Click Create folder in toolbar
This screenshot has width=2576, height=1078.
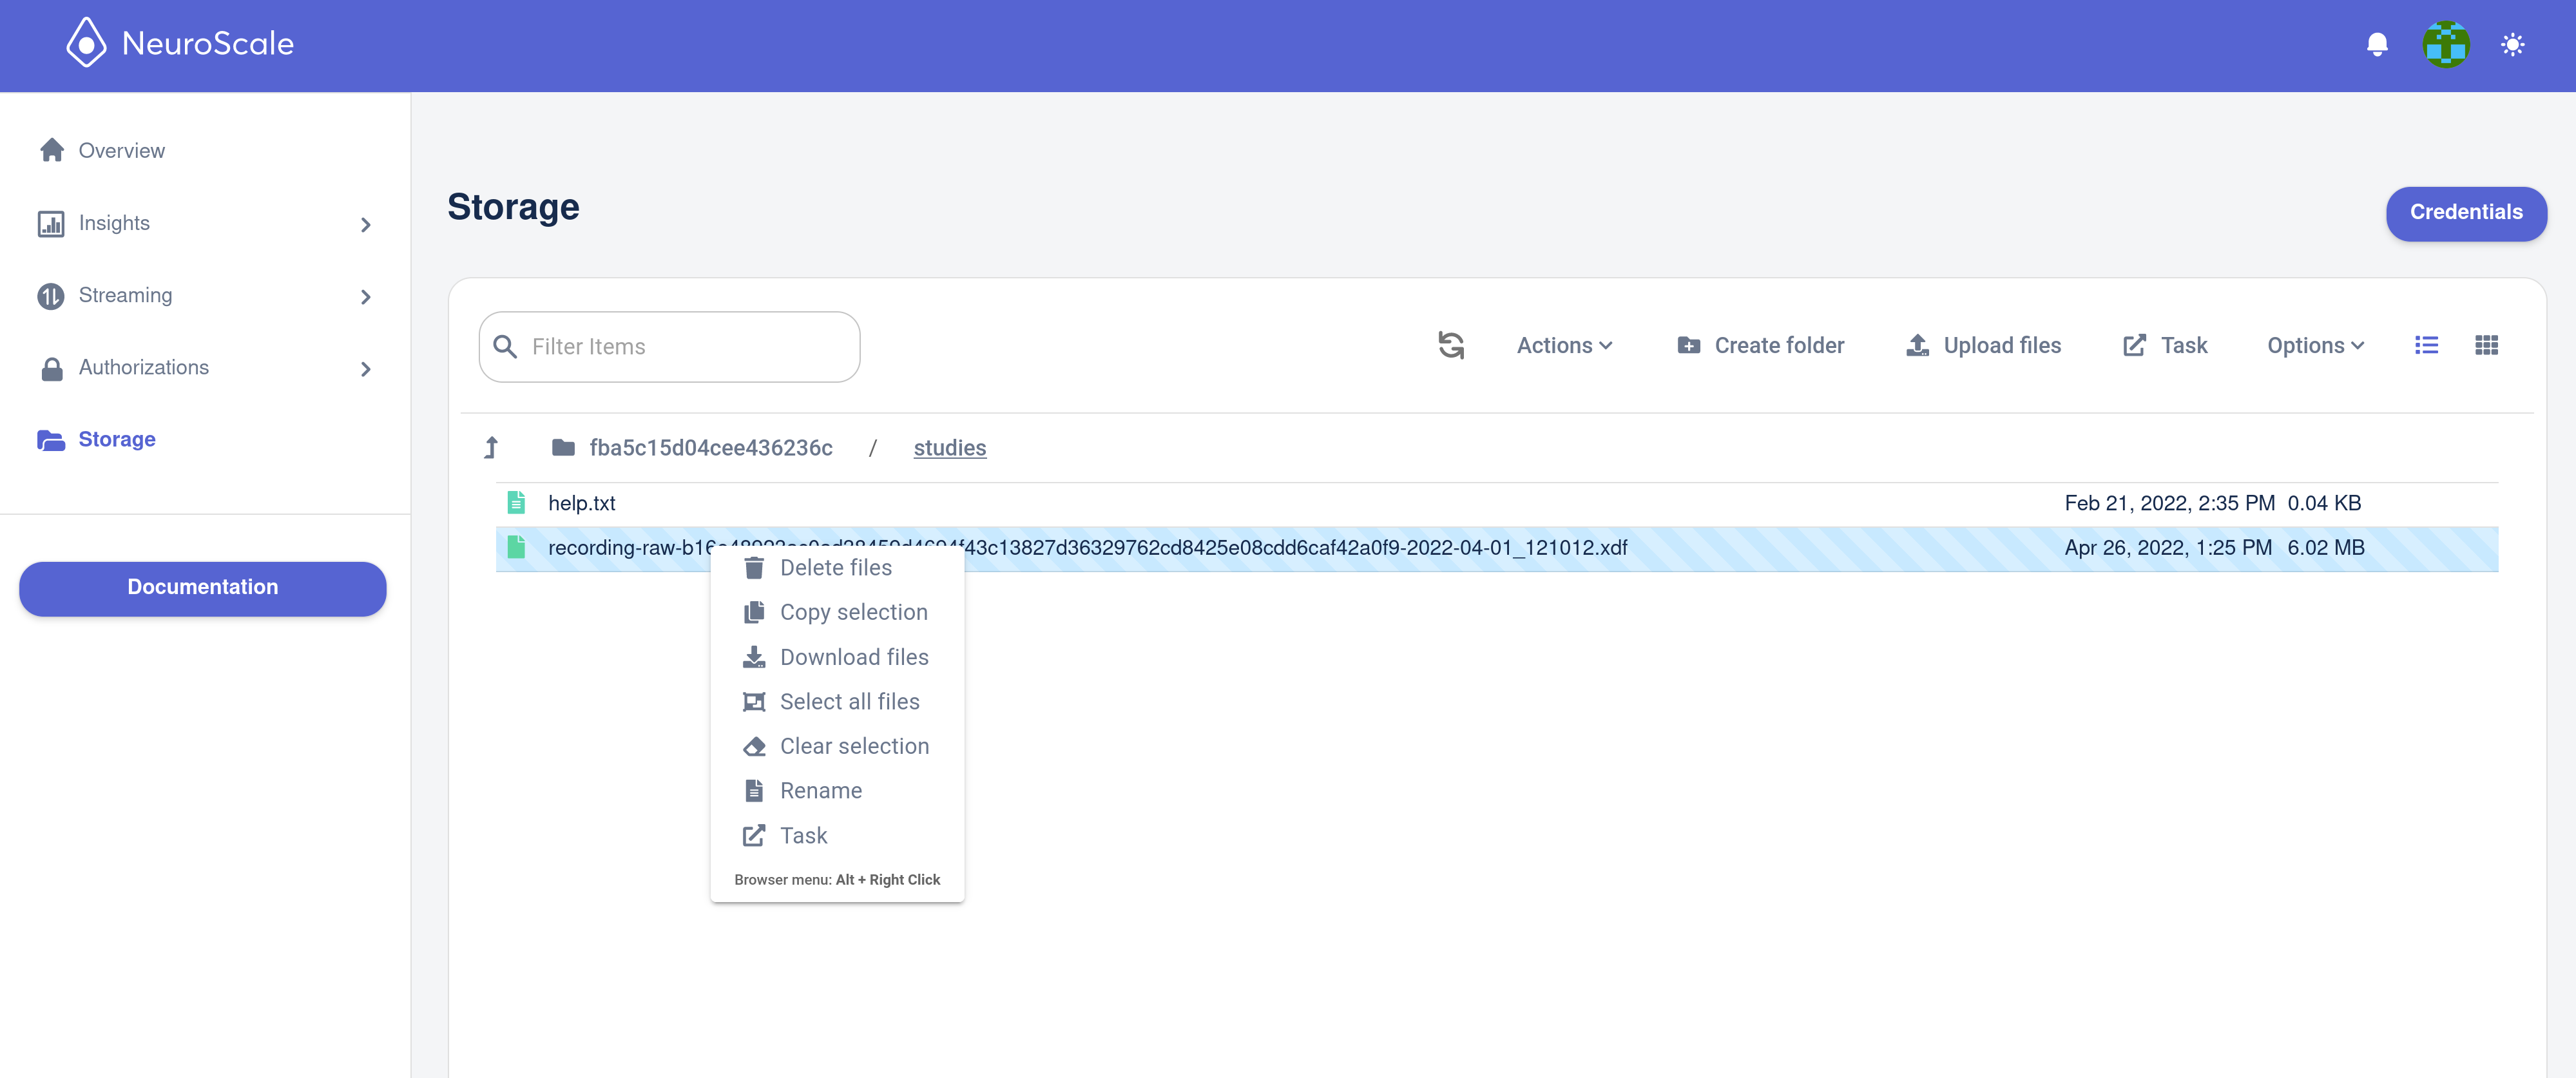coord(1760,346)
